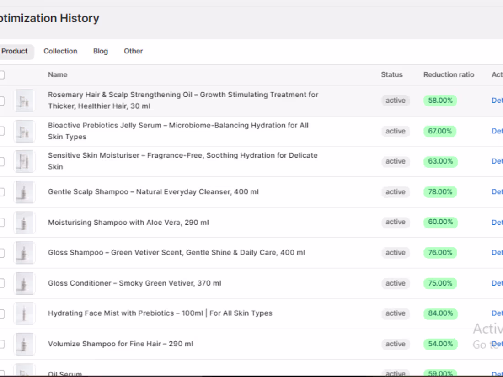Image resolution: width=503 pixels, height=377 pixels.
Task: Click the 78.00% reduction ratio badge
Action: pos(440,192)
